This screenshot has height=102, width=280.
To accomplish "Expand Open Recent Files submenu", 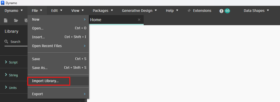I will [x=58, y=46].
